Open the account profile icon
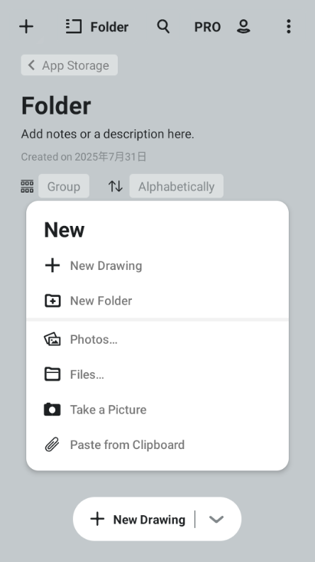 coord(243,26)
